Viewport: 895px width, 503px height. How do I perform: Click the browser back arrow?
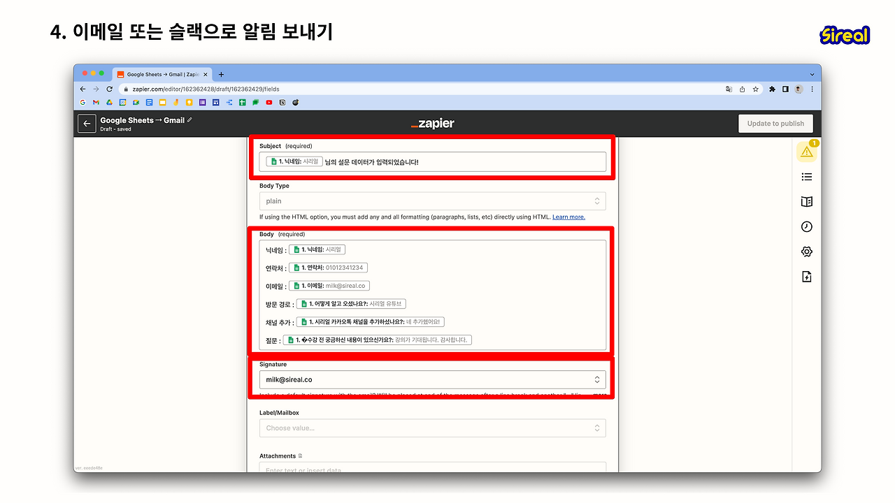(83, 89)
